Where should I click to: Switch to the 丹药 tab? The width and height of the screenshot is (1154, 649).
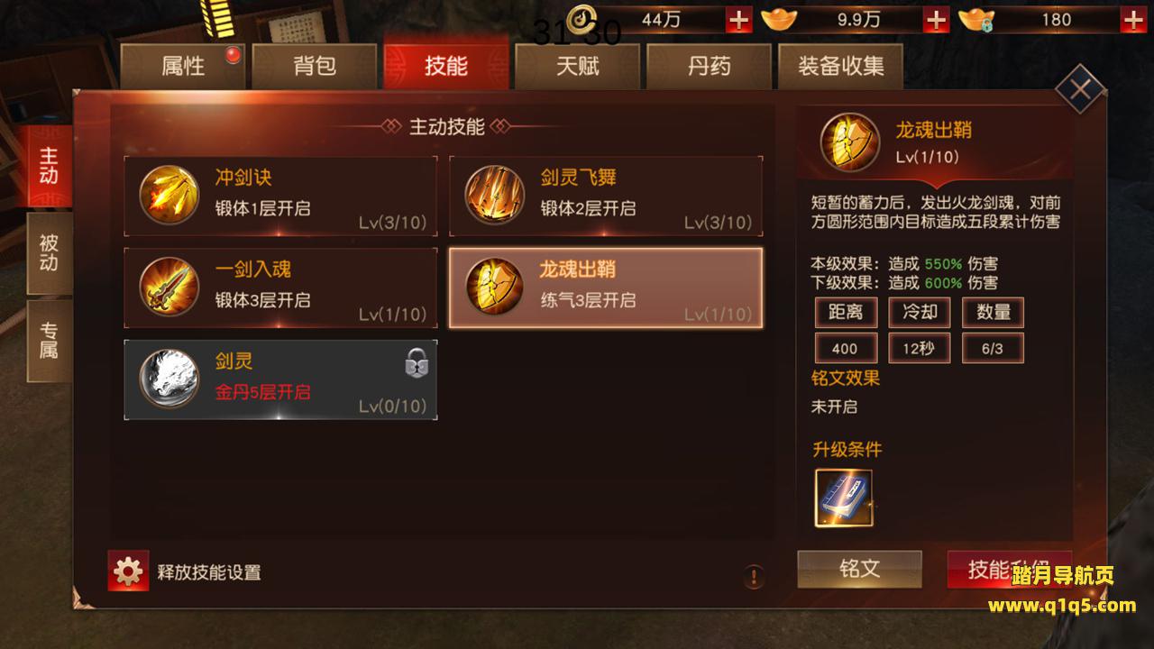tap(710, 66)
